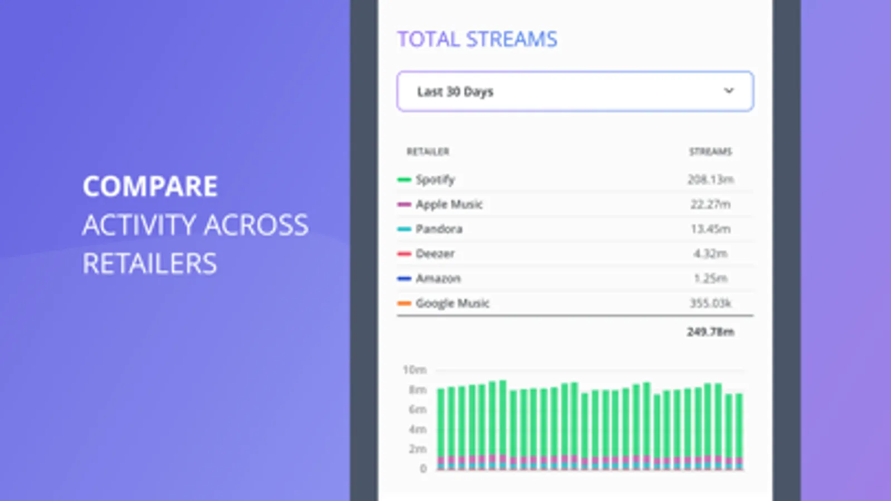The width and height of the screenshot is (891, 501).
Task: Click the teal Pandora color swatch
Action: pos(404,229)
